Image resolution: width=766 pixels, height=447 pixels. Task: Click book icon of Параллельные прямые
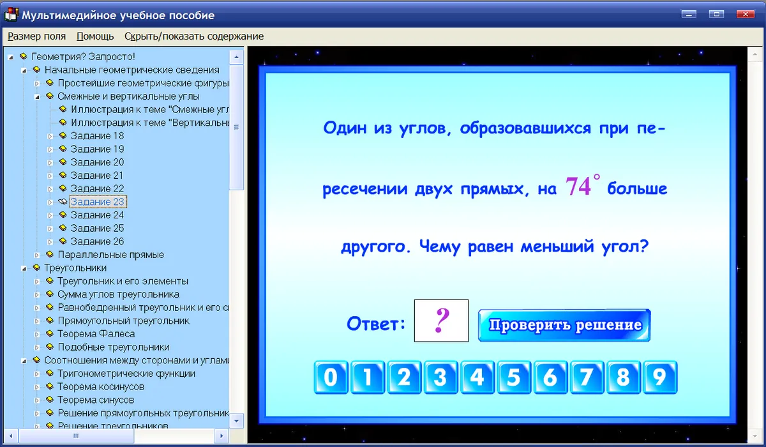click(x=50, y=255)
